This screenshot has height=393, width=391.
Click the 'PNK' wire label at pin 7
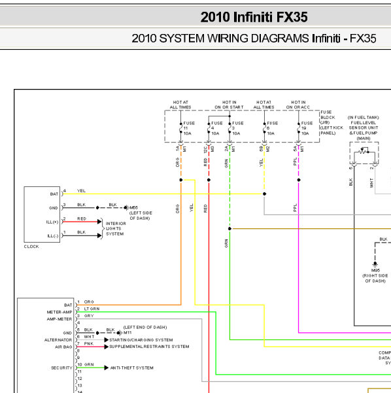tap(89, 344)
